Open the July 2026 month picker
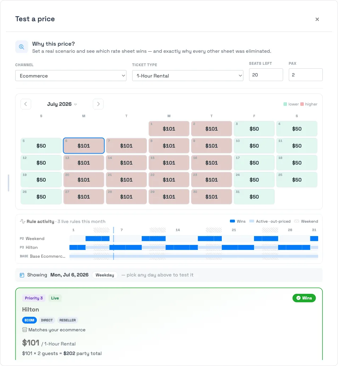The image size is (338, 366). (x=62, y=104)
